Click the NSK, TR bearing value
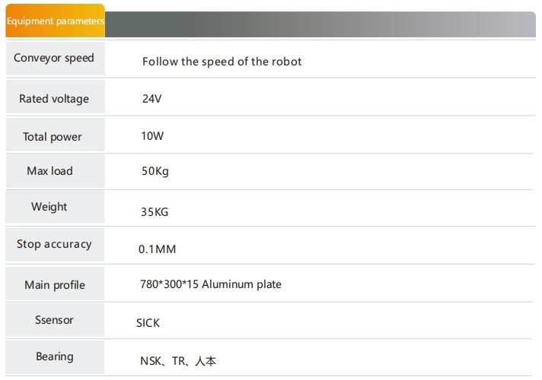 point(178,361)
